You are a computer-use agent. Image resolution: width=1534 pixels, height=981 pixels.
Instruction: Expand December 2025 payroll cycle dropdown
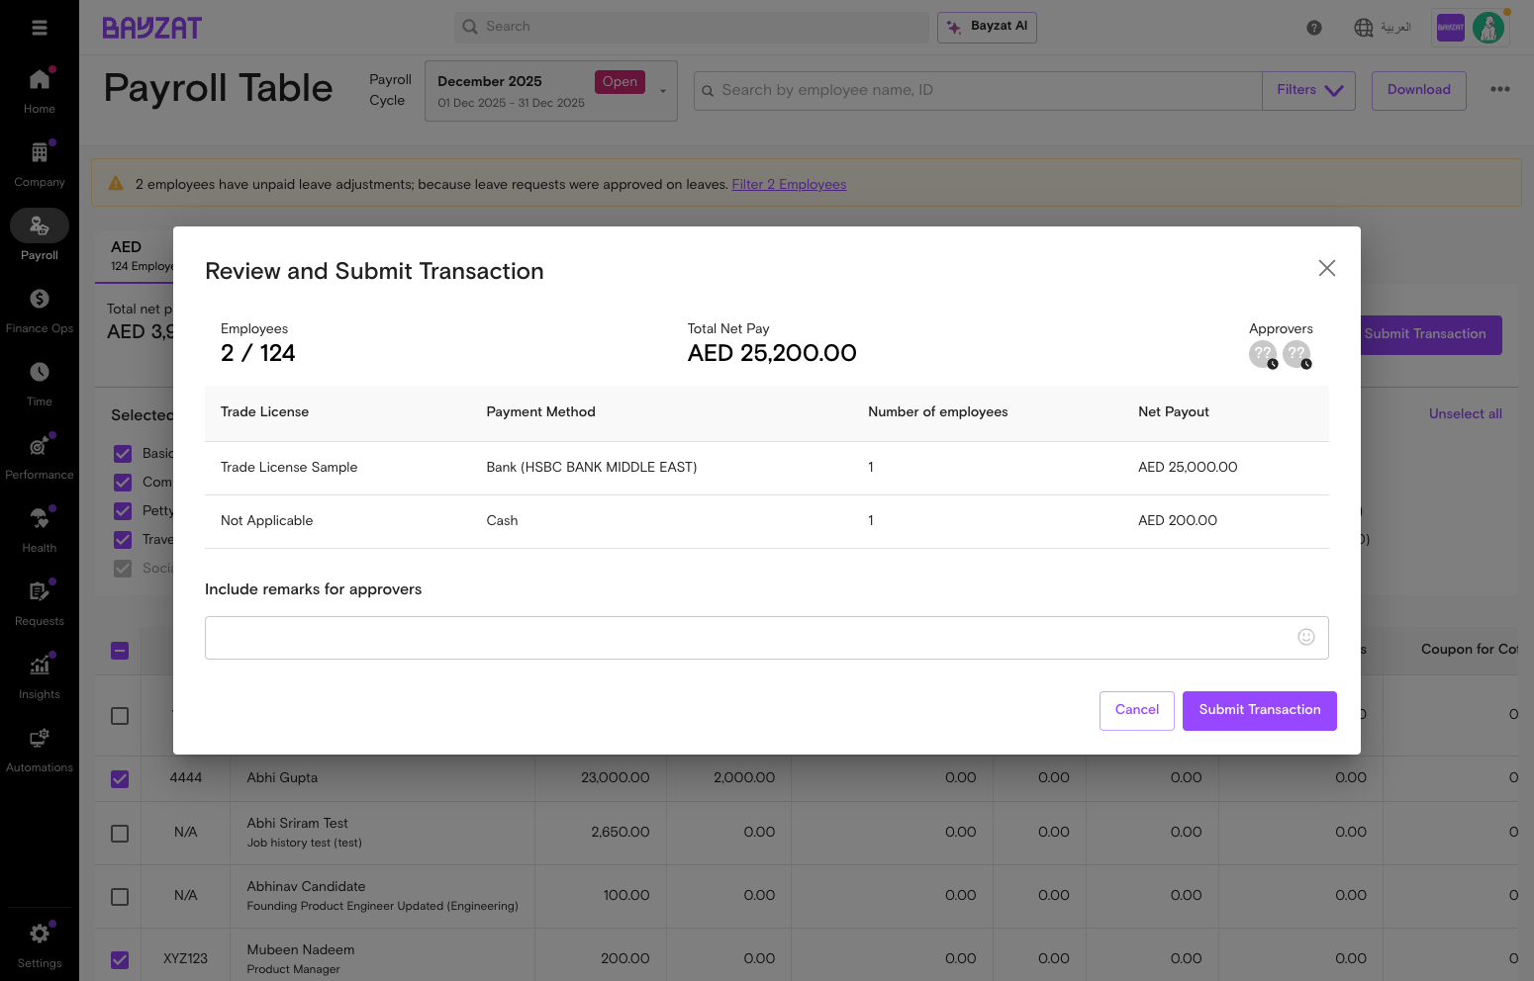(551, 91)
